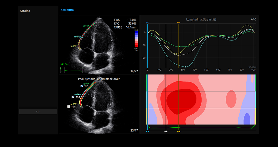Image resolution: width=278 pixels, height=147 pixels.
Task: Click the -16.6 basFW strain value
Action: coord(73,107)
